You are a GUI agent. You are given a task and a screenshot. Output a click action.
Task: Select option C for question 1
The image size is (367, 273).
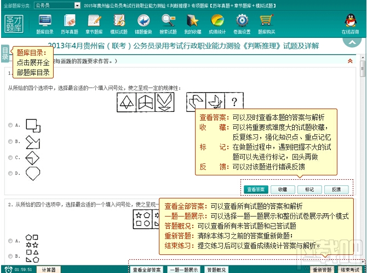10,157
